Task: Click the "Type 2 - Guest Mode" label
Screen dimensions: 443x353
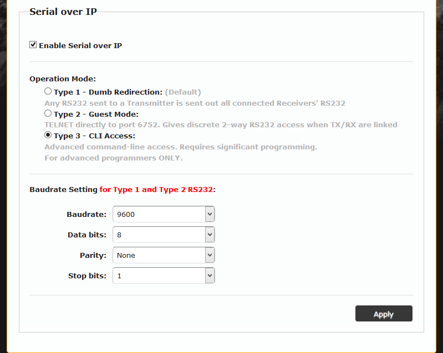Action: click(96, 114)
